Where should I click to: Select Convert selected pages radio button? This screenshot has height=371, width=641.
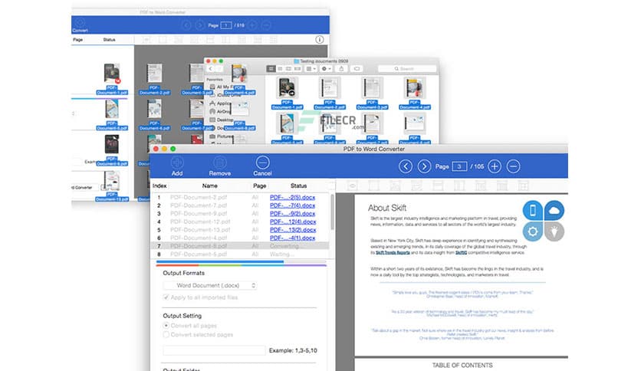pos(166,335)
